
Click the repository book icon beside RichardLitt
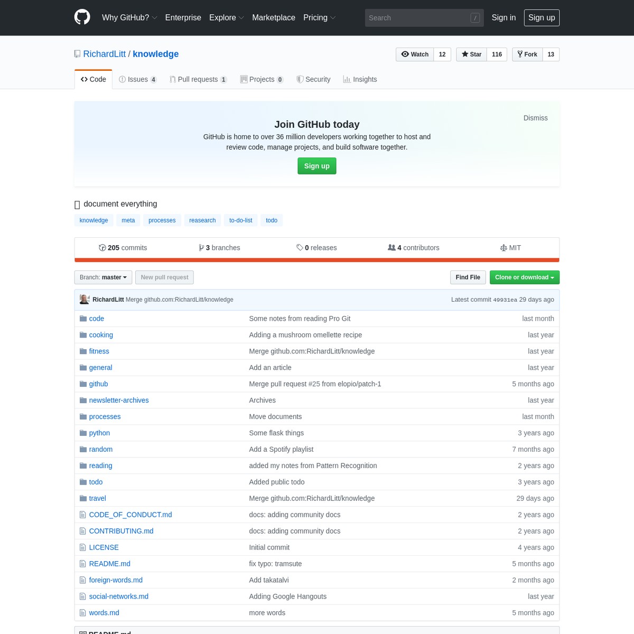click(x=78, y=54)
